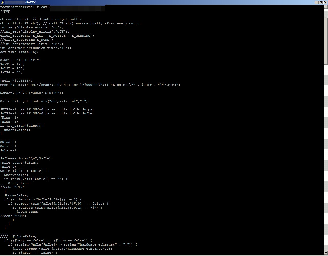The image size is (328, 256).
Task: Click the $sclr="#ffffff" line
Action: point(16,81)
